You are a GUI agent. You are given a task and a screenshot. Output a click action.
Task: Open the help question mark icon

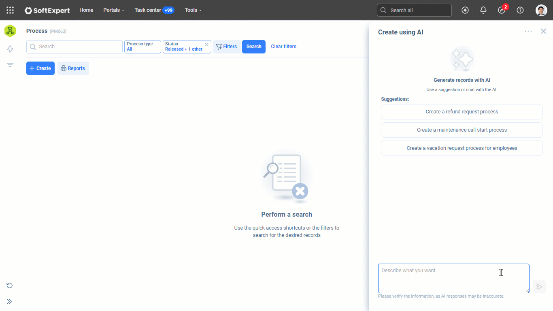coord(520,10)
